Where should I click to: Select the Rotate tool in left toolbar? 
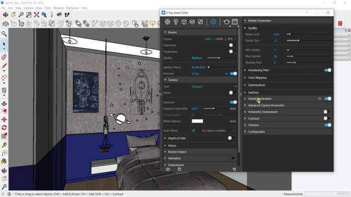pos(4,128)
